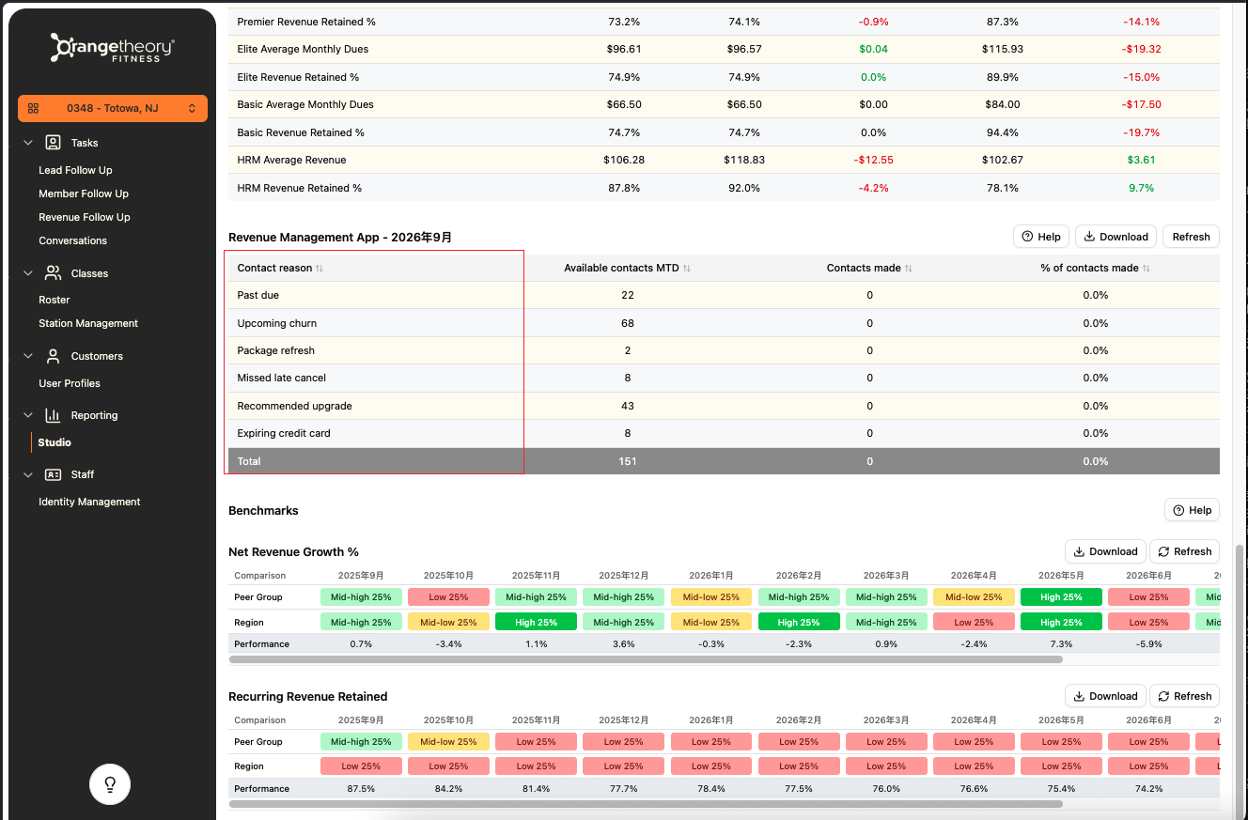
Task: Open the studio selector 0348 - Totowa, NJ
Action: coord(113,108)
